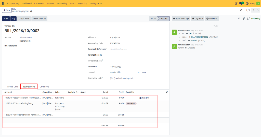Open the Reporting menu

tap(83, 4)
